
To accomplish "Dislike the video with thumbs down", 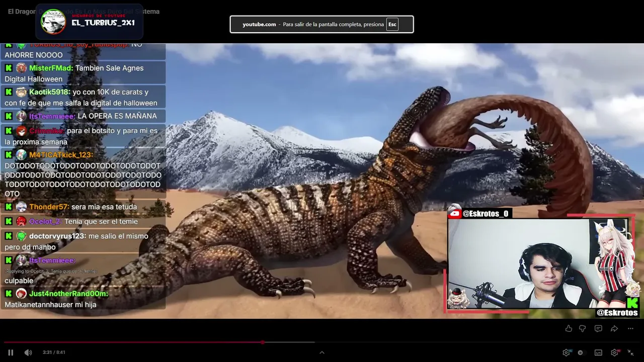I will (583, 328).
